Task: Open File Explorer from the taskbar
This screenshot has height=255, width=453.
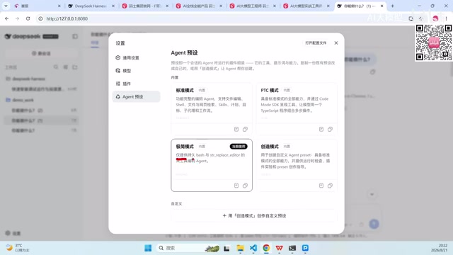Action: 240,248
